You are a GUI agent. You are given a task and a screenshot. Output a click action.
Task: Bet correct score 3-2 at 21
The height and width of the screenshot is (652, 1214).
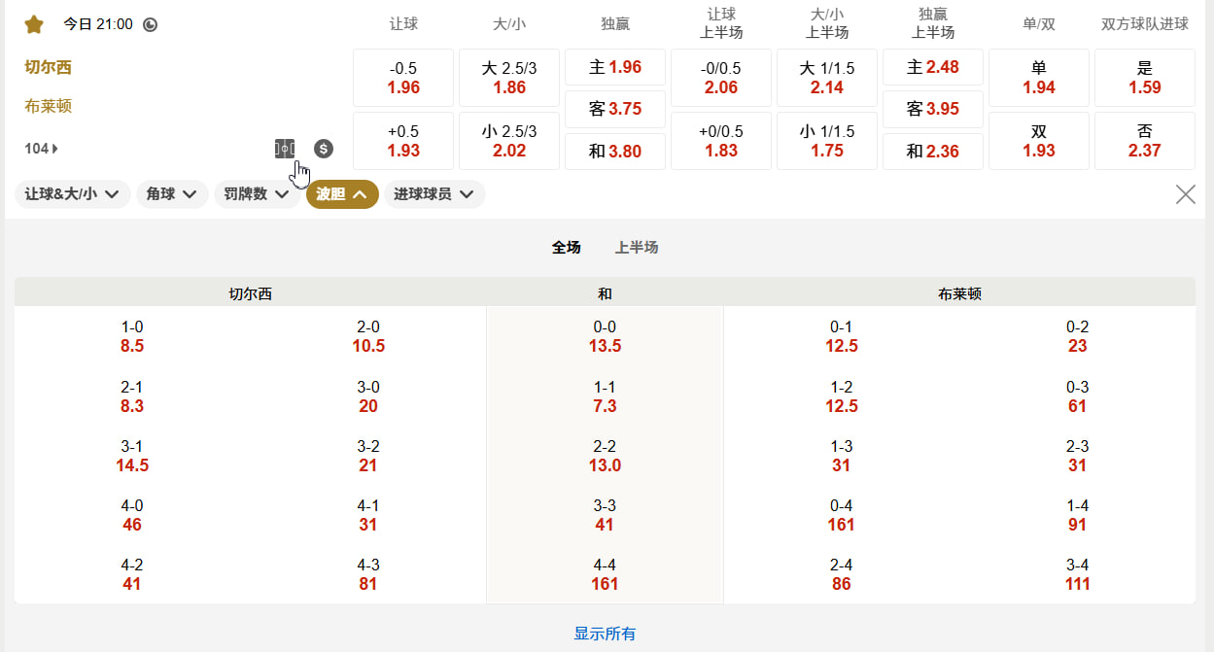(x=368, y=456)
